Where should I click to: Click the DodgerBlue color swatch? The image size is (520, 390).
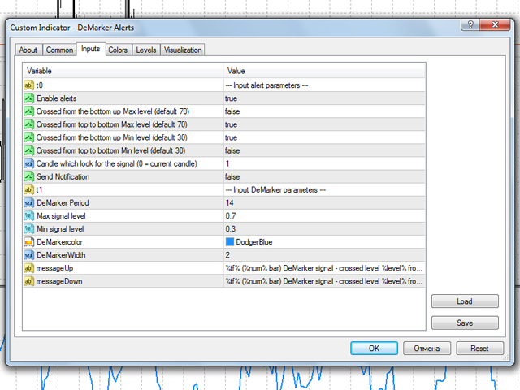click(230, 241)
